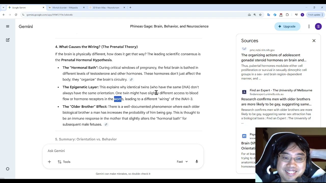Focus the Ask Gemini input field
The width and height of the screenshot is (326, 183).
click(123, 151)
